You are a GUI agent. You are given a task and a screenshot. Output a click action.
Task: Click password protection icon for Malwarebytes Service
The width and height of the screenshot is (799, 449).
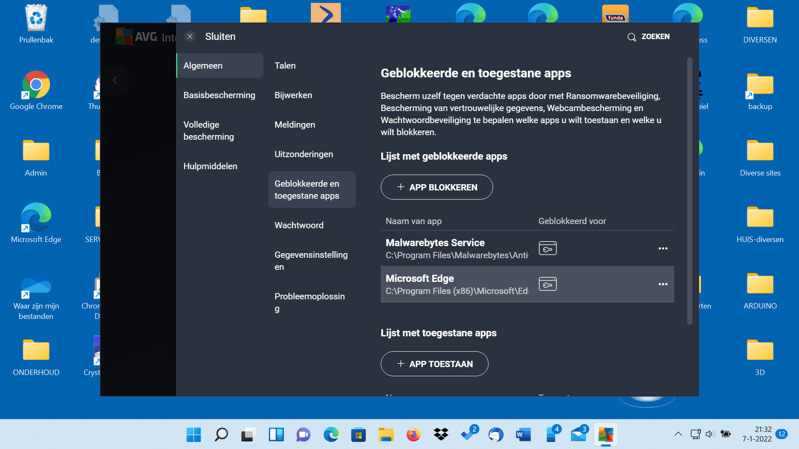coord(548,248)
